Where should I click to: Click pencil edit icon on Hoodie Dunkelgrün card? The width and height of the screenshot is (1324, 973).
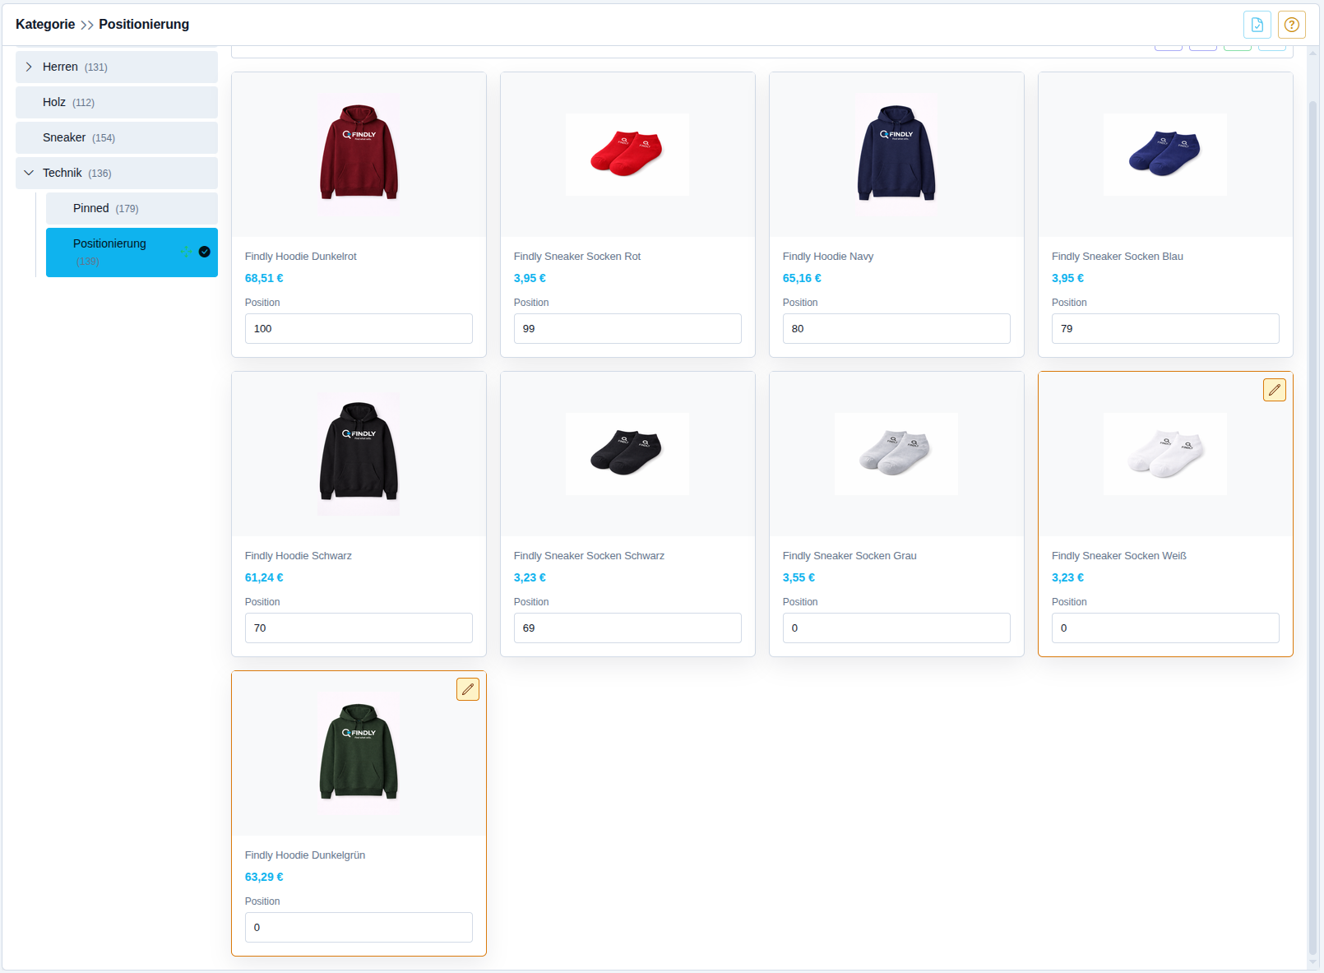(468, 689)
